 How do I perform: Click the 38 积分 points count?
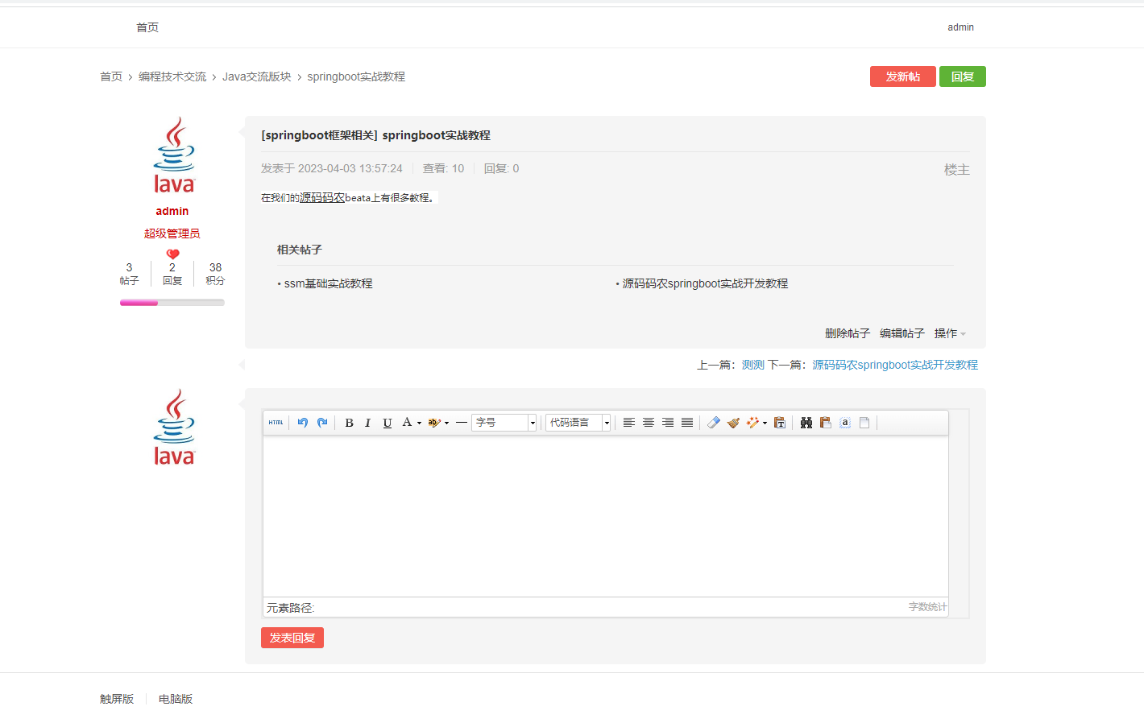coord(215,274)
